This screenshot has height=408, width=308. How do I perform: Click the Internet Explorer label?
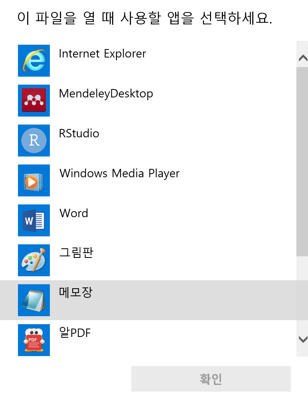pyautogui.click(x=103, y=54)
